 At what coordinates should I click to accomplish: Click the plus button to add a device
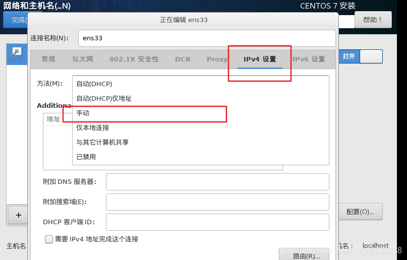coord(19,215)
